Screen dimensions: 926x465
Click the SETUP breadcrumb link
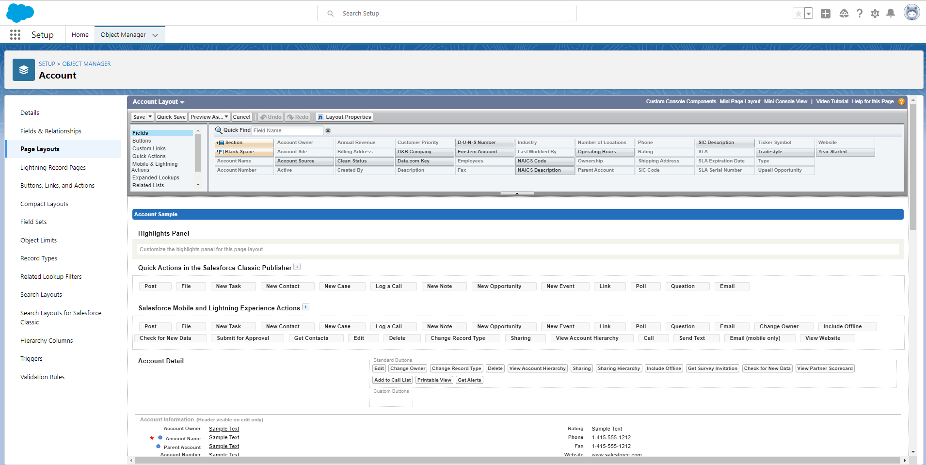tap(47, 64)
